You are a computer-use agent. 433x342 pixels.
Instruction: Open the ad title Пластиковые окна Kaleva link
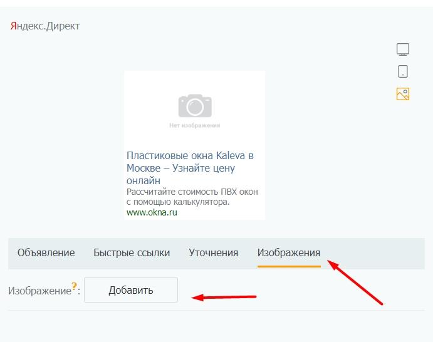coord(190,168)
